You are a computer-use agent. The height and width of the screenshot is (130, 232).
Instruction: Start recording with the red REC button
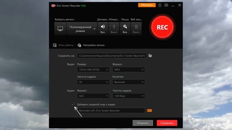pos(162,27)
